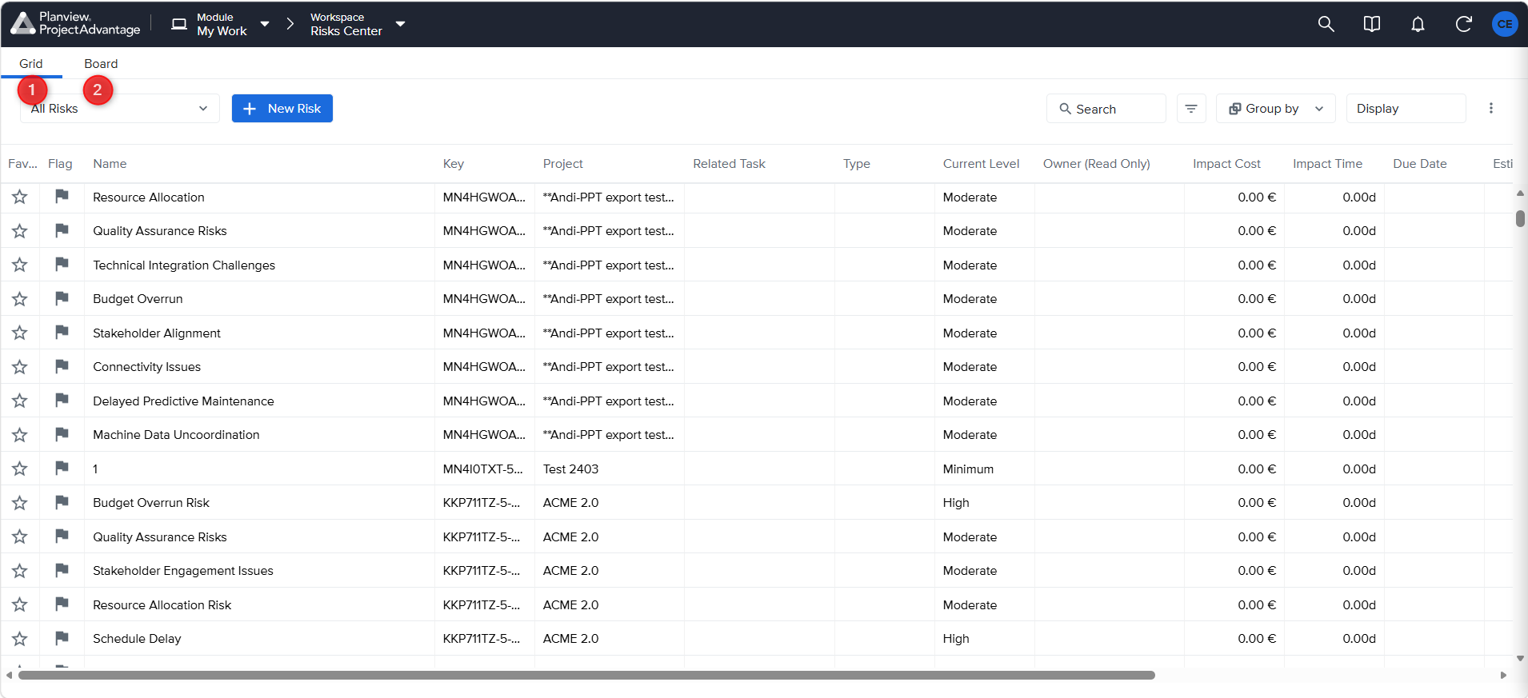Click into the Search field
This screenshot has width=1528, height=698.
pos(1106,109)
